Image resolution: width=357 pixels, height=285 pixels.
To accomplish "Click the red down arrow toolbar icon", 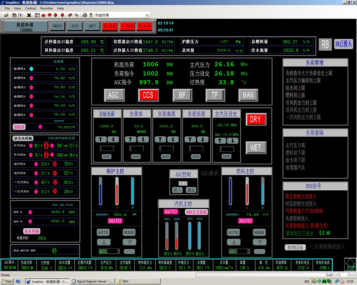I will [50, 15].
